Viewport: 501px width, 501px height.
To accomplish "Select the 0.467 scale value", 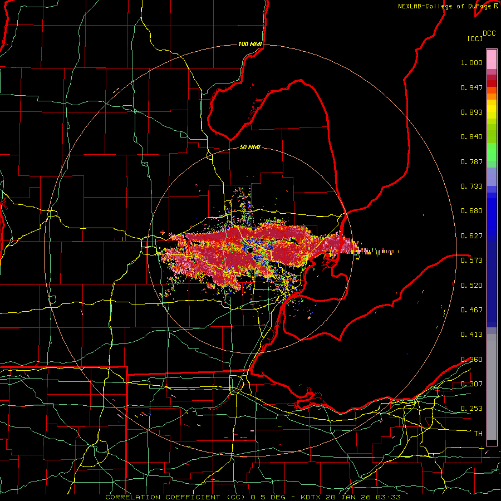I will (x=471, y=310).
